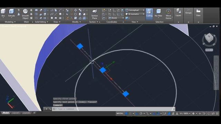Expand the Solid Editing panel
The image size is (221, 124).
[x=41, y=22]
